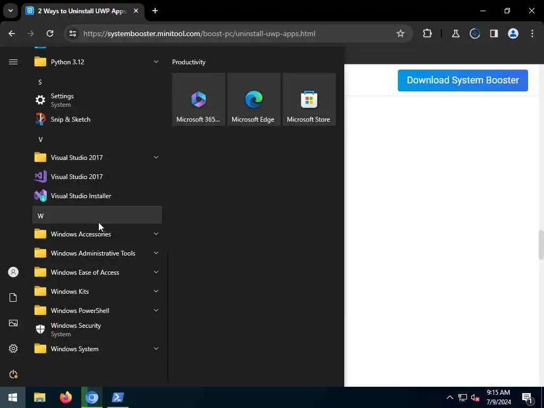Open Chrome three-dot menu
This screenshot has width=544, height=408.
[532, 33]
